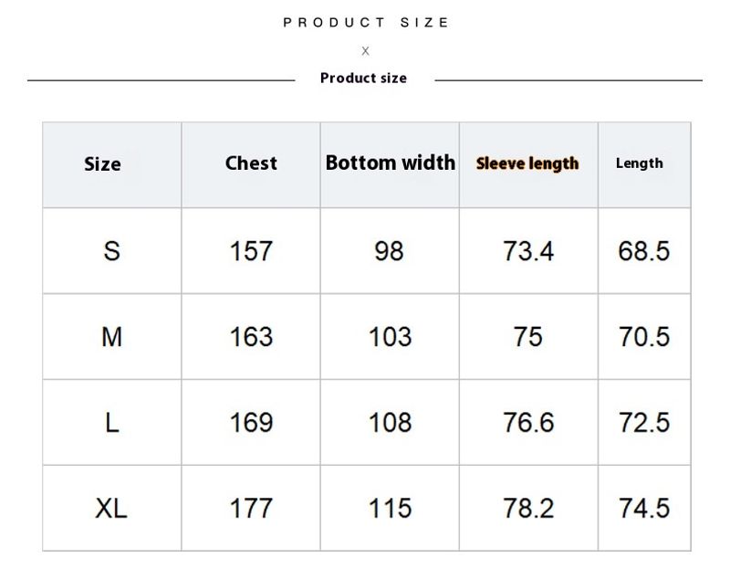This screenshot has height=569, width=730.
Task: Select chest value 163 for size M
Action: click(x=251, y=337)
